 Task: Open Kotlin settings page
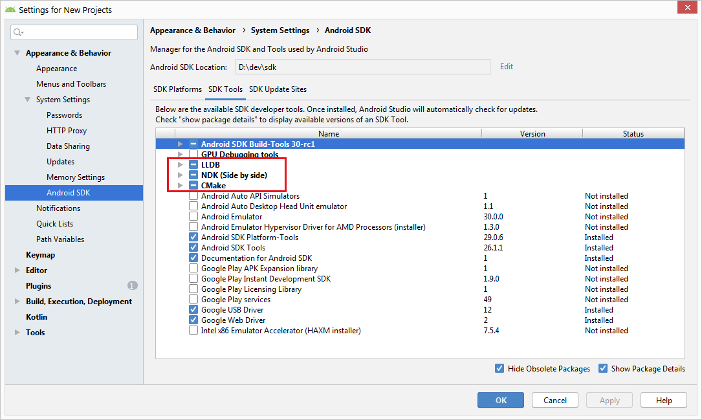pos(36,317)
